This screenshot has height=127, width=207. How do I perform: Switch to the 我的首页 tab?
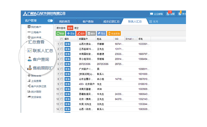click(x=65, y=22)
